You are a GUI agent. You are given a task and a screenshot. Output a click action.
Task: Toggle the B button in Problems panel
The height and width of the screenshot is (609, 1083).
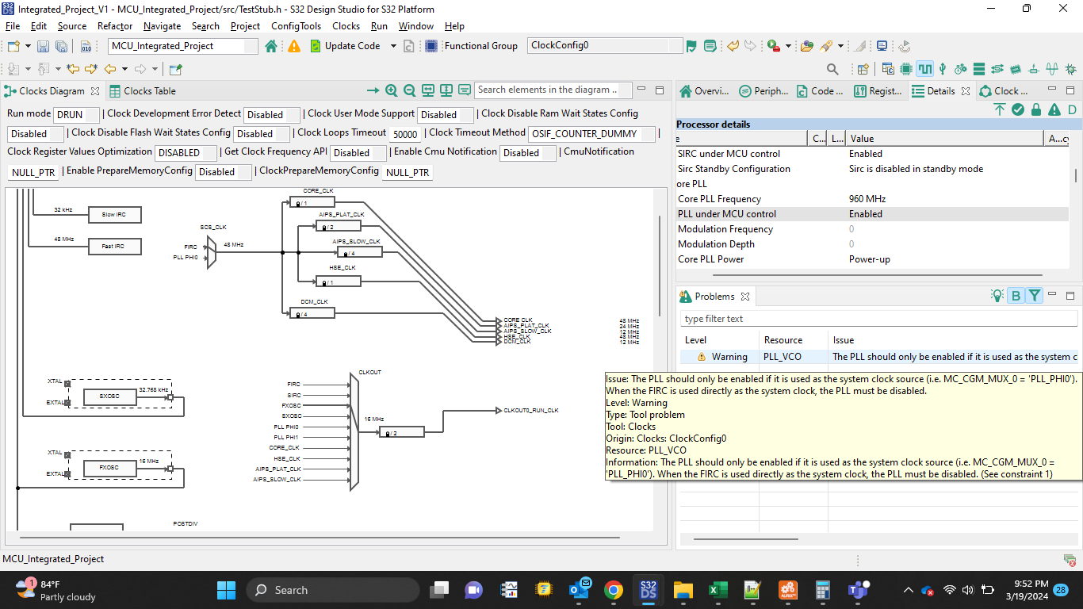pos(1016,296)
